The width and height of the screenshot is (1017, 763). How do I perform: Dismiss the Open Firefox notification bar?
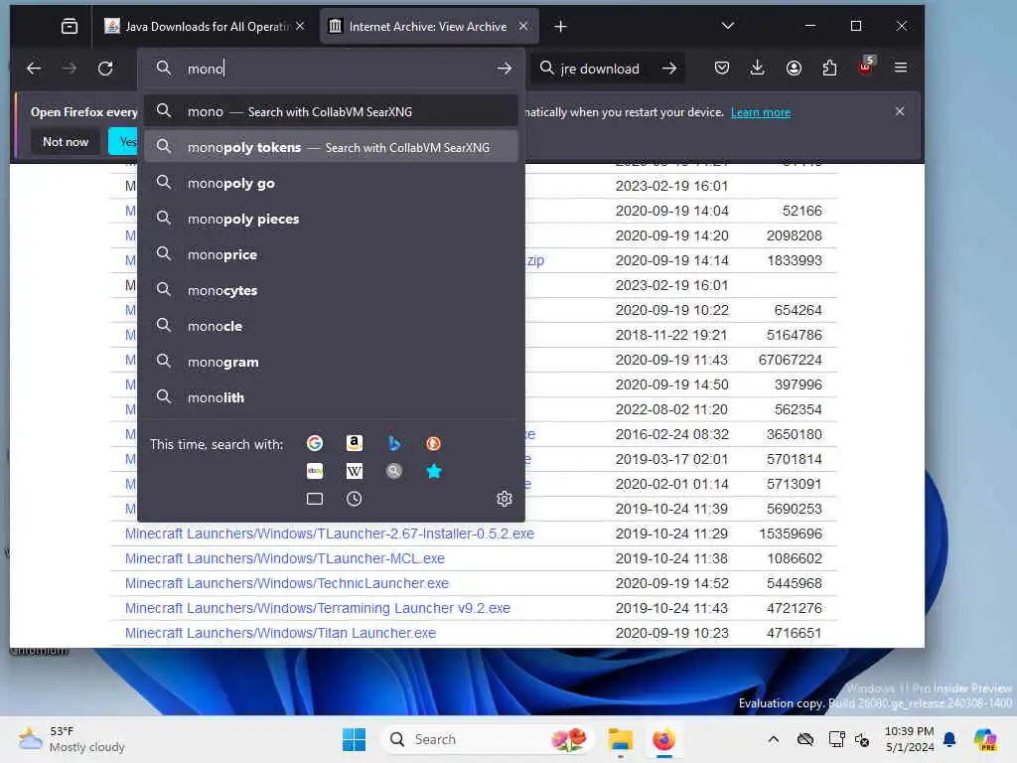click(x=900, y=111)
